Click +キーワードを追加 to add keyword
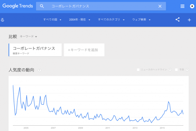 coord(84,50)
